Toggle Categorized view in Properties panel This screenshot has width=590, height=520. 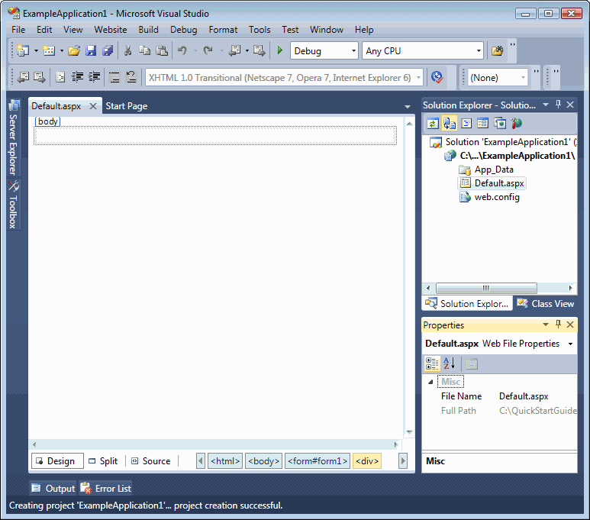click(432, 364)
